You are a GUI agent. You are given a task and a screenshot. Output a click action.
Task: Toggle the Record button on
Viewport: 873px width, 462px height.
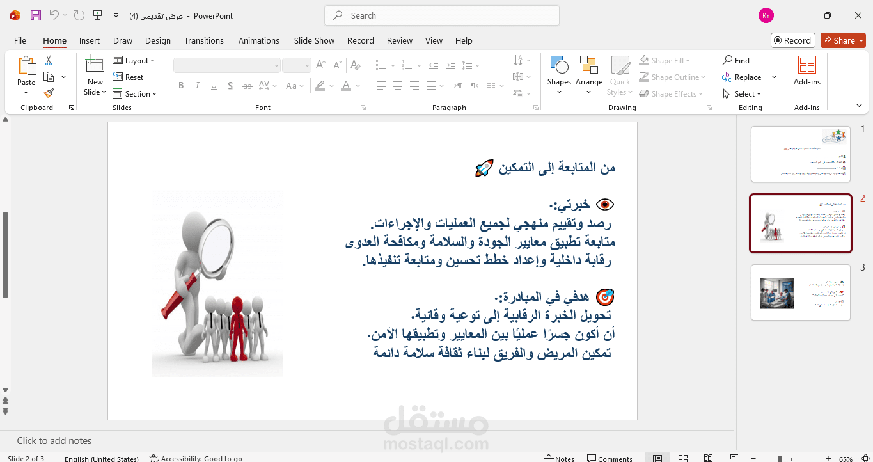coord(792,40)
